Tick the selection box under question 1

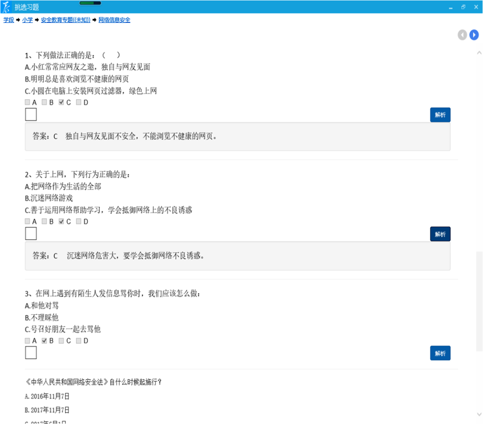click(31, 114)
